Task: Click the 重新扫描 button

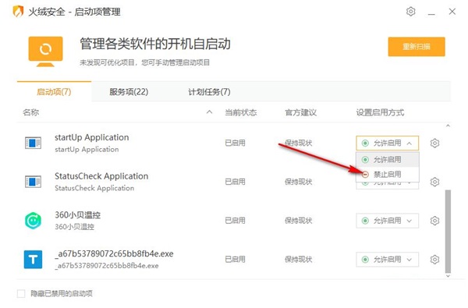Action: (x=417, y=47)
